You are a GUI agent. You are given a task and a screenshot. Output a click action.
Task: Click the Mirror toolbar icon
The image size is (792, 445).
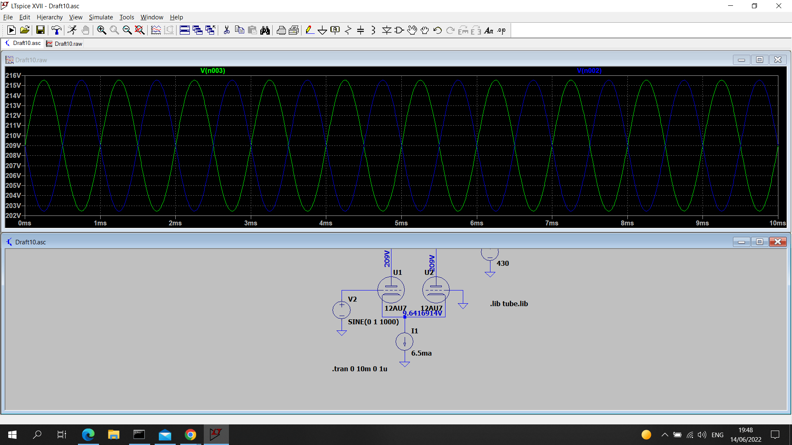476,30
